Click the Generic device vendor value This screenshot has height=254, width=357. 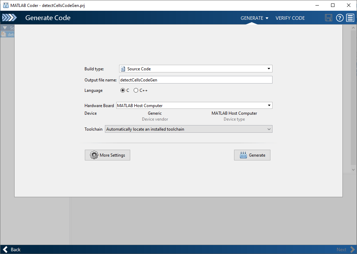[x=155, y=113]
